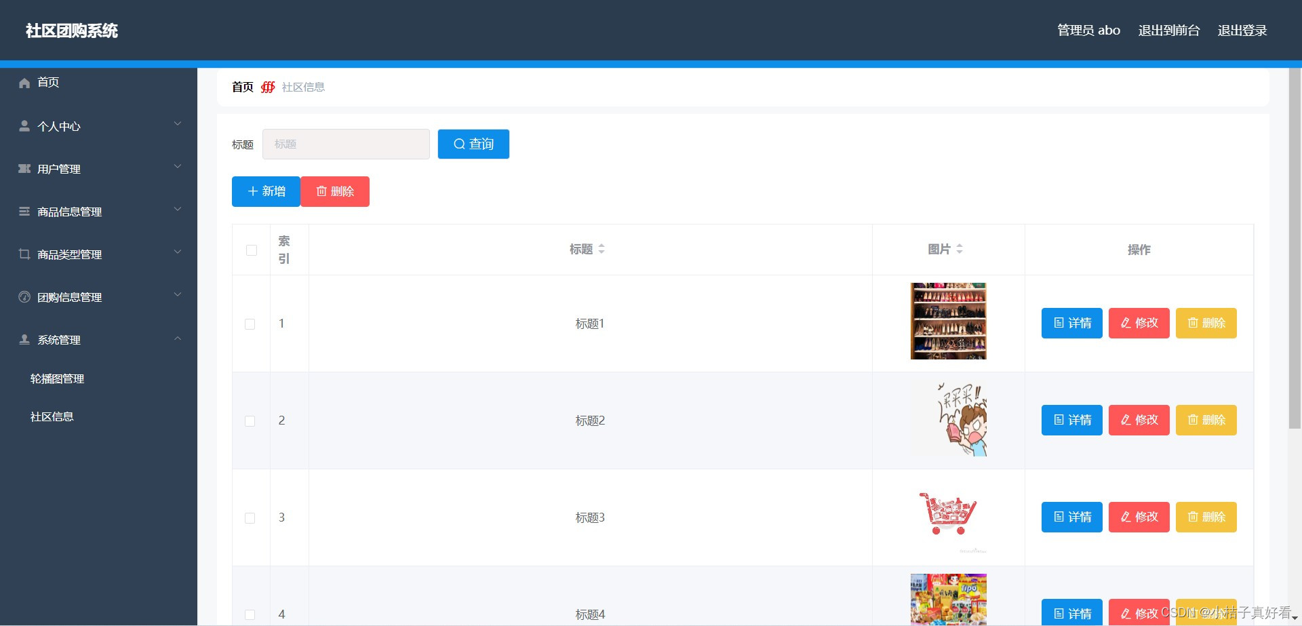Click 修改 for 标题1 row
1302x626 pixels.
pos(1139,323)
